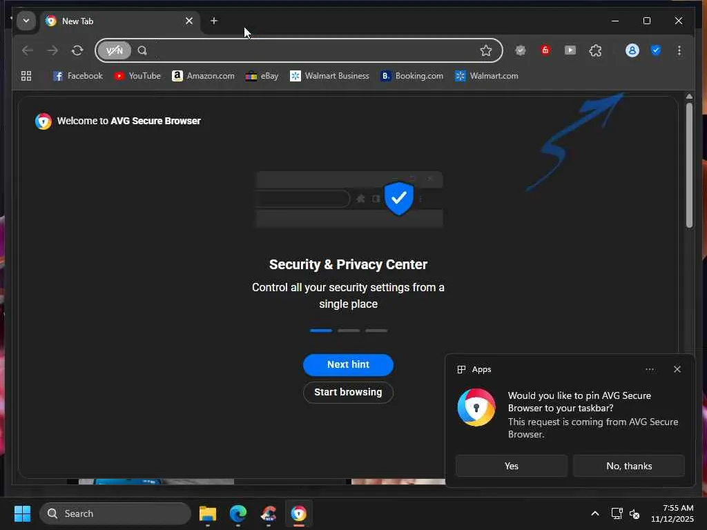Toggle the VPN switch in address bar
Screen dimensions: 707x530
[x=115, y=50]
